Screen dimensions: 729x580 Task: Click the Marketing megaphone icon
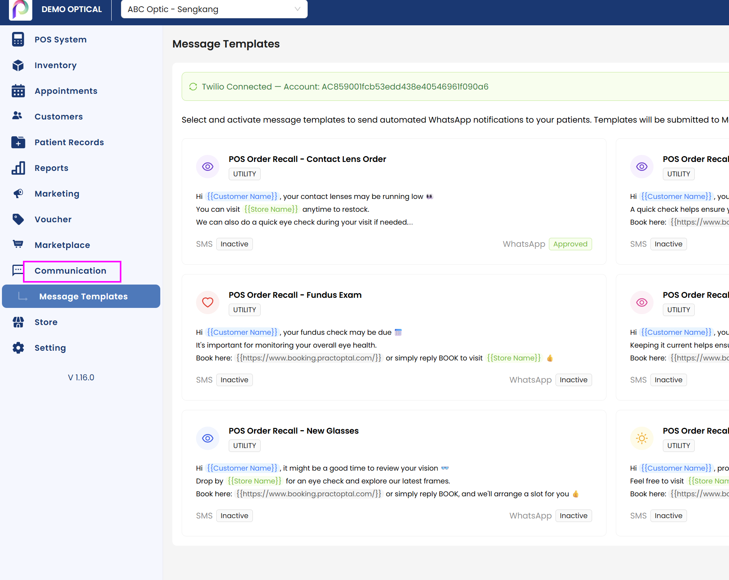point(18,193)
